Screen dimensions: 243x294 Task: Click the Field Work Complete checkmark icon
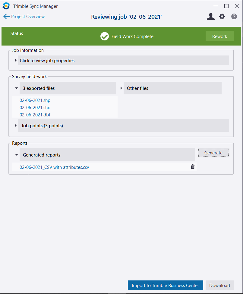point(104,36)
